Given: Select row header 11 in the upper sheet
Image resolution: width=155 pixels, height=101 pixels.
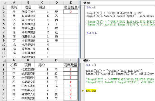Looking at the screenshot, I should pyautogui.click(x=4, y=49).
